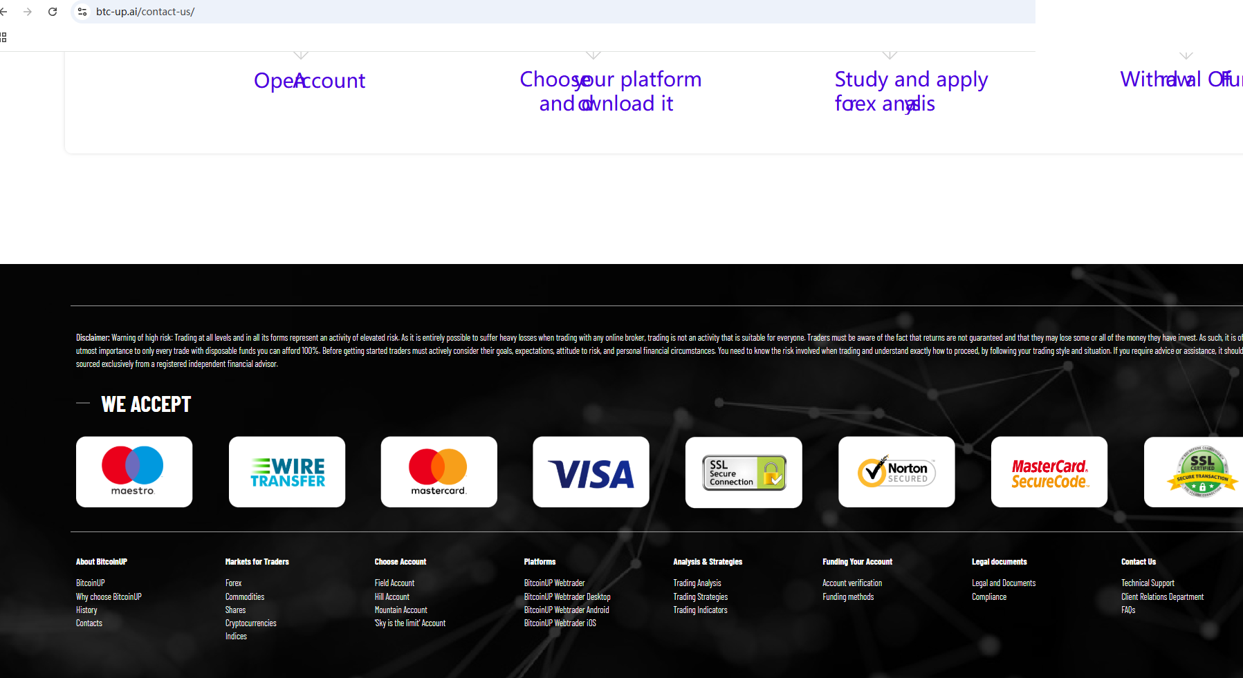The width and height of the screenshot is (1243, 678).
Task: Click the WE ACCEPT section heading
Action: pyautogui.click(x=146, y=404)
